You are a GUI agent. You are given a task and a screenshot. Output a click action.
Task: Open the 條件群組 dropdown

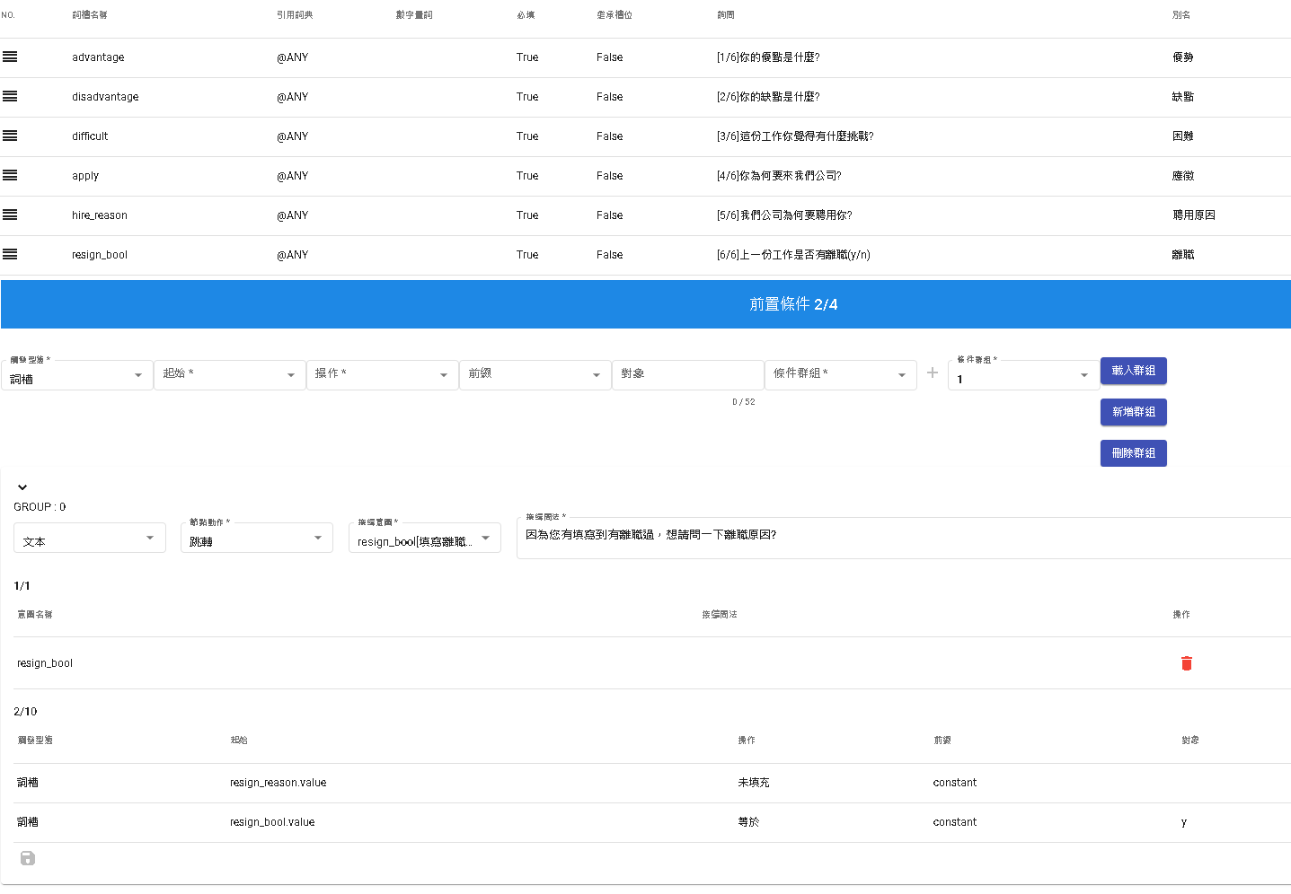point(841,375)
